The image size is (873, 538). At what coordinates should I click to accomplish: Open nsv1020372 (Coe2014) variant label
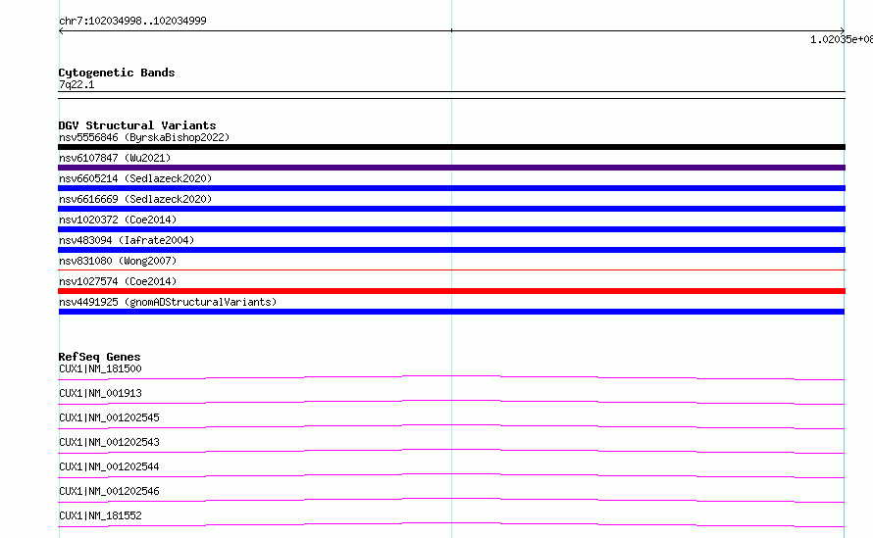[118, 220]
